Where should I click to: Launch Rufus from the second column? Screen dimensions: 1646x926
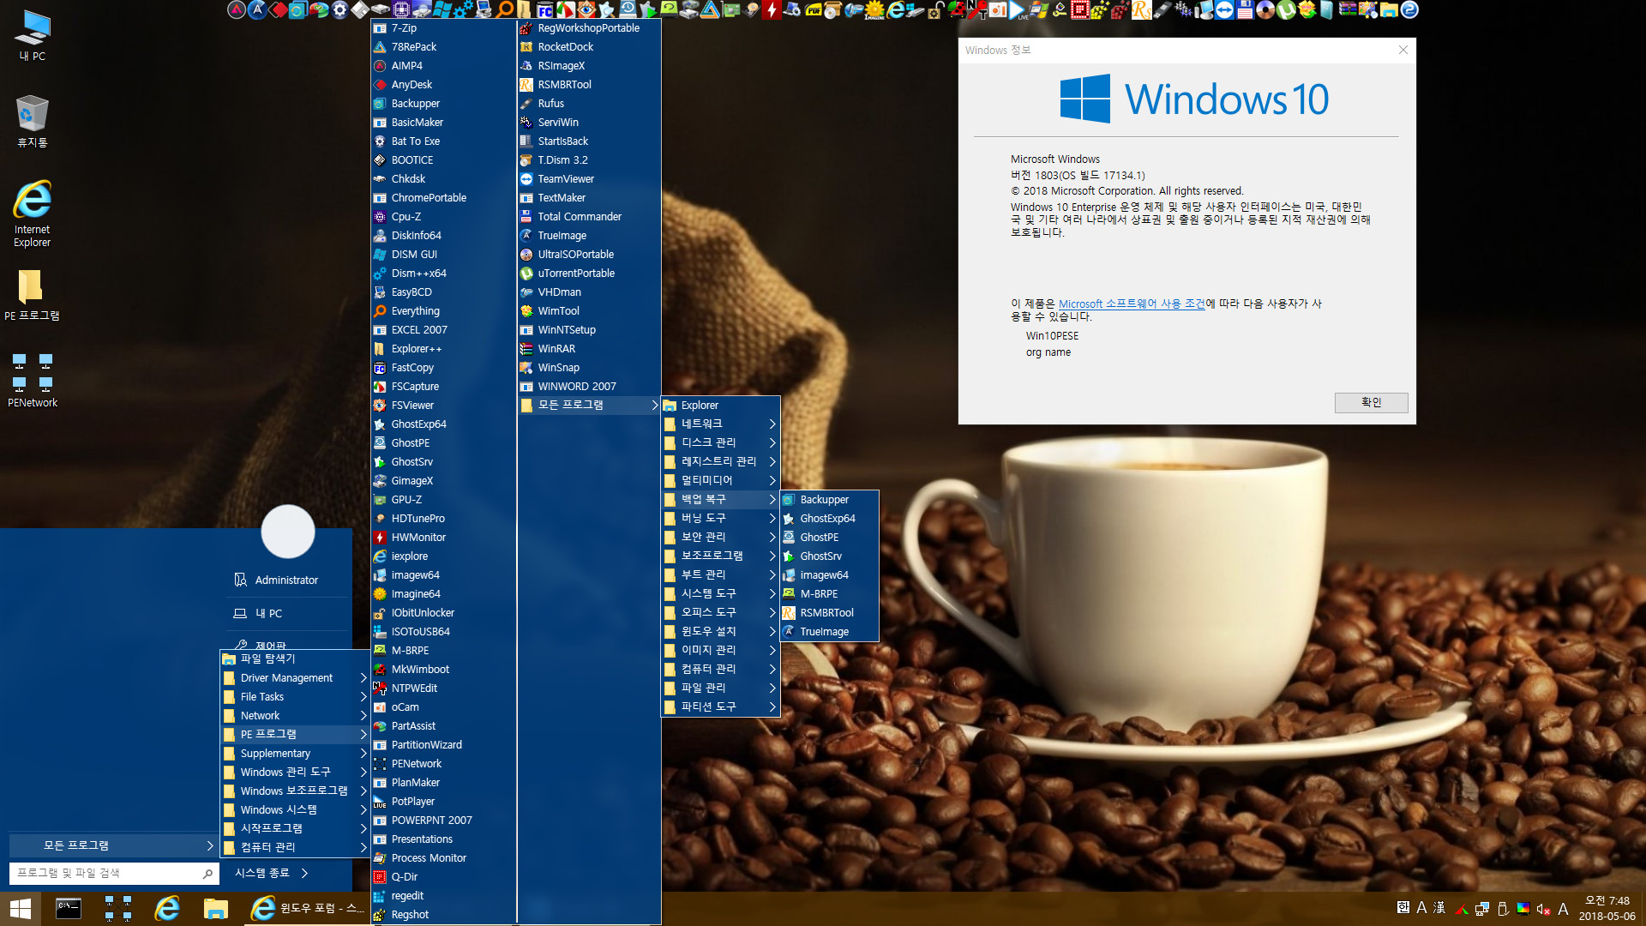589,104
